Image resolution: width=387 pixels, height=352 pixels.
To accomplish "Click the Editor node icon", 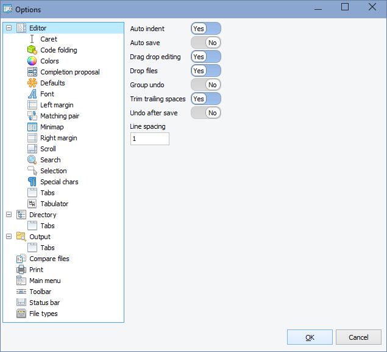I will click(x=21, y=28).
